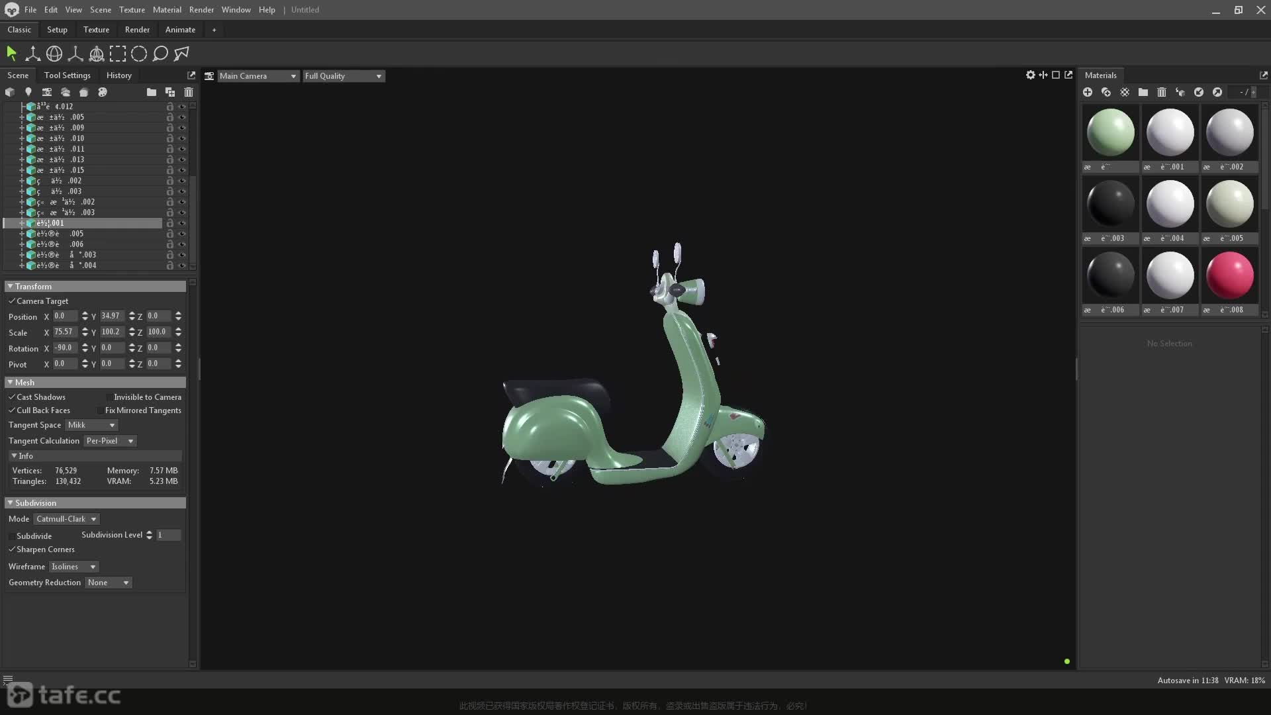This screenshot has height=715, width=1271.
Task: Open the Render menu in menu bar
Action: [x=201, y=10]
